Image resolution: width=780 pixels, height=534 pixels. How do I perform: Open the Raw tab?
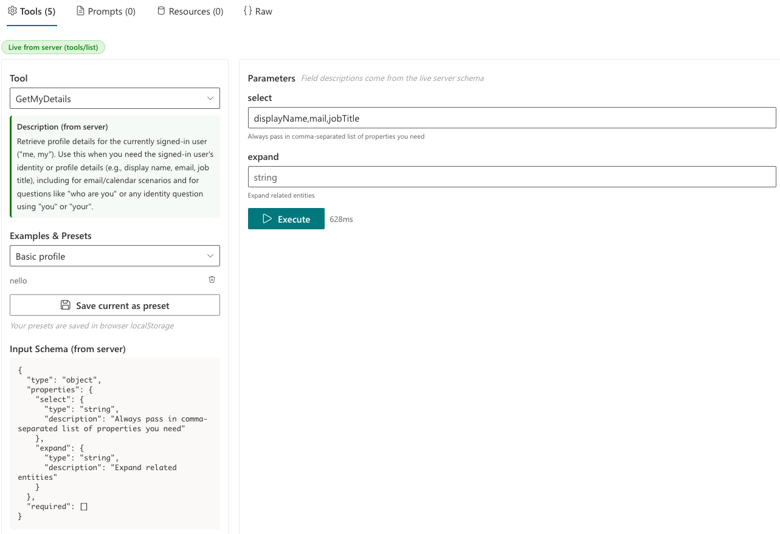(x=258, y=10)
